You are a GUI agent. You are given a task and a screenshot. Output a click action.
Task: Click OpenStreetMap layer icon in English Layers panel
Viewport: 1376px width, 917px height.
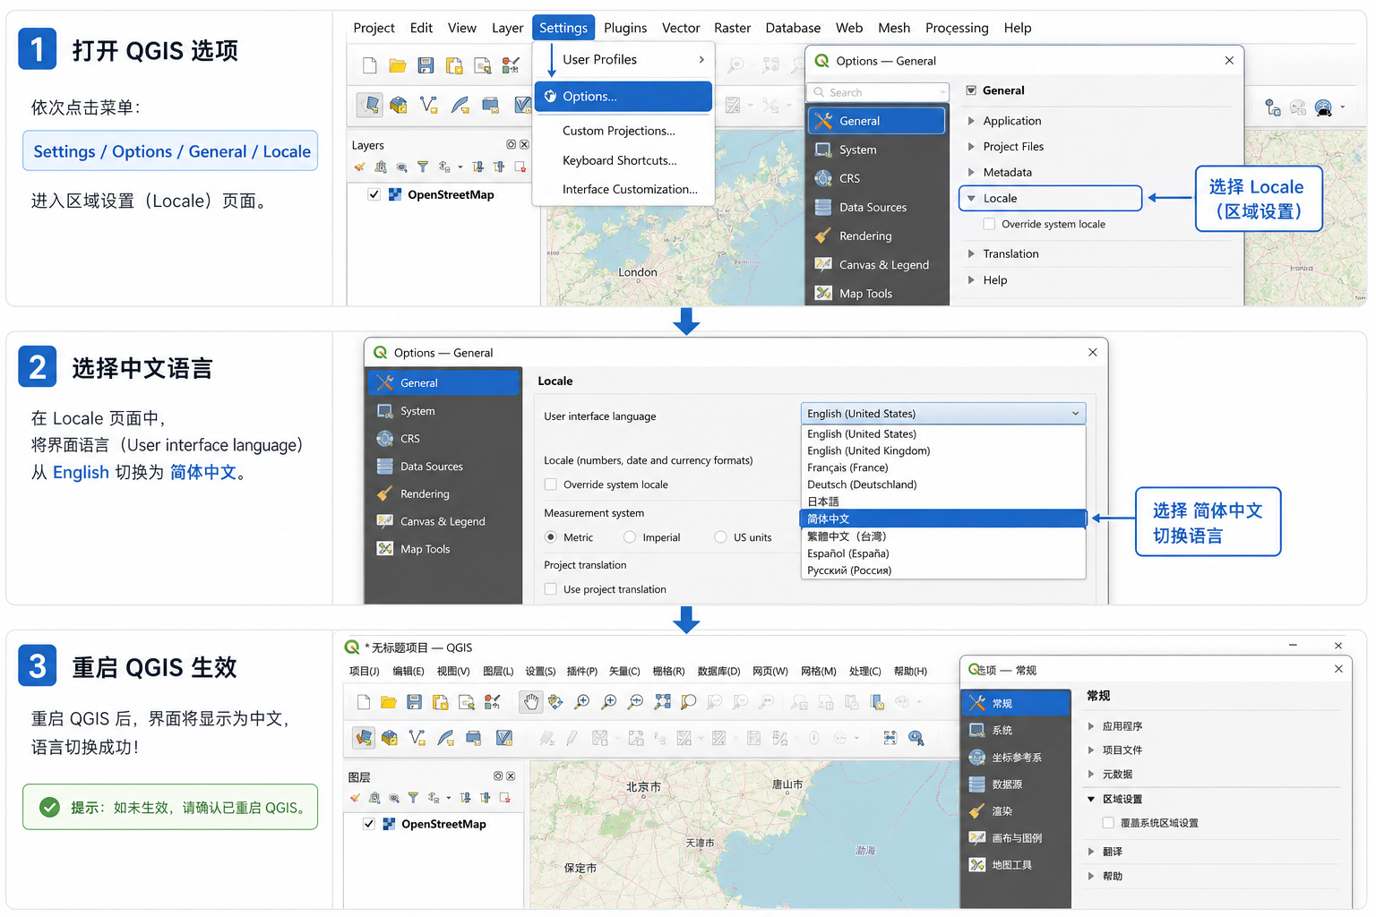pos(394,194)
